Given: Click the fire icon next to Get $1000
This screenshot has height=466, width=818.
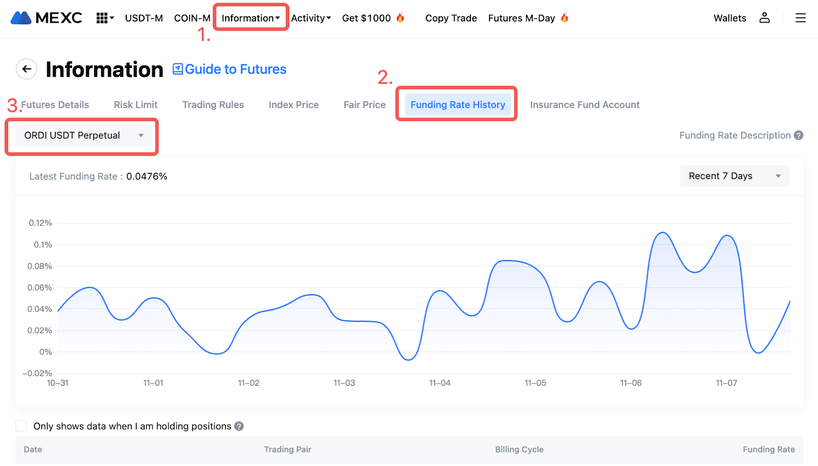Looking at the screenshot, I should coord(400,18).
